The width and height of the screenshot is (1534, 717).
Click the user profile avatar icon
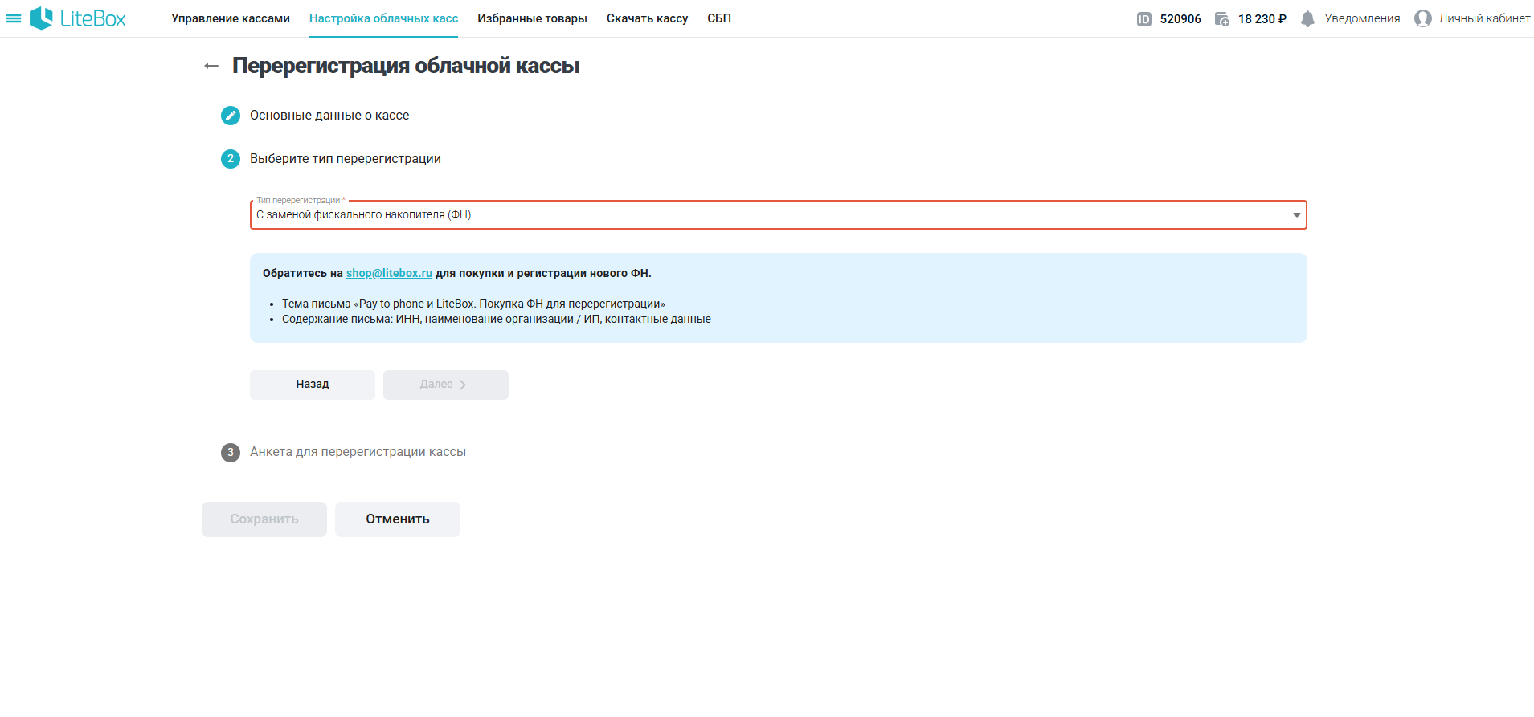pyautogui.click(x=1422, y=18)
